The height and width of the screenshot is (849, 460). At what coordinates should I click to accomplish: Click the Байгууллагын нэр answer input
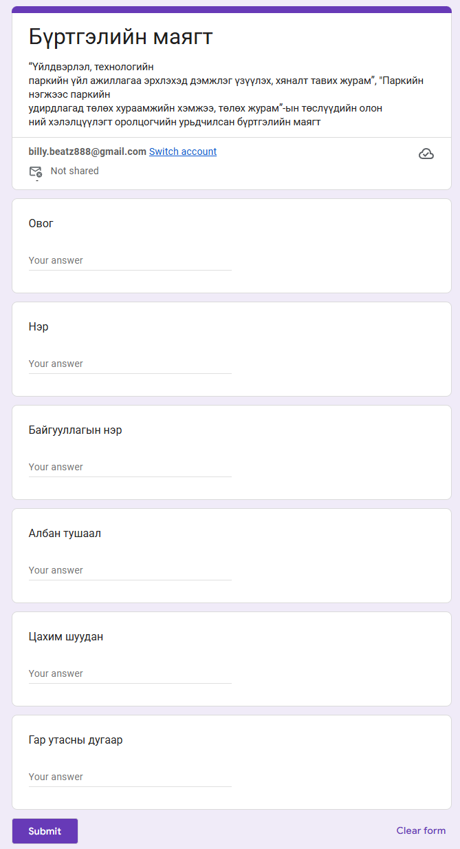point(130,468)
